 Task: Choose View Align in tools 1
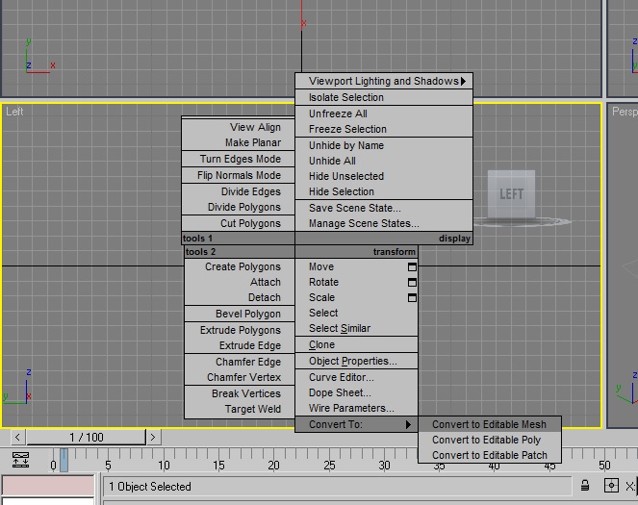[239, 127]
